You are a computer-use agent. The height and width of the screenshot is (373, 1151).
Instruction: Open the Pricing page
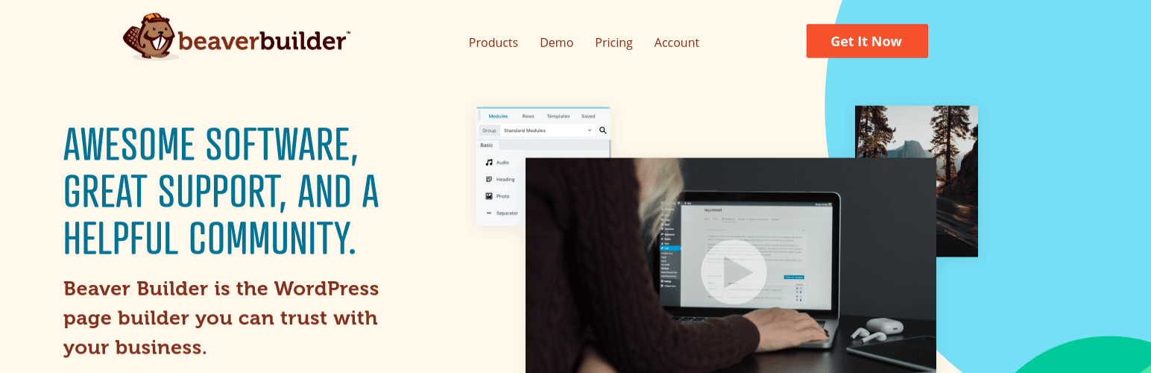pos(614,43)
